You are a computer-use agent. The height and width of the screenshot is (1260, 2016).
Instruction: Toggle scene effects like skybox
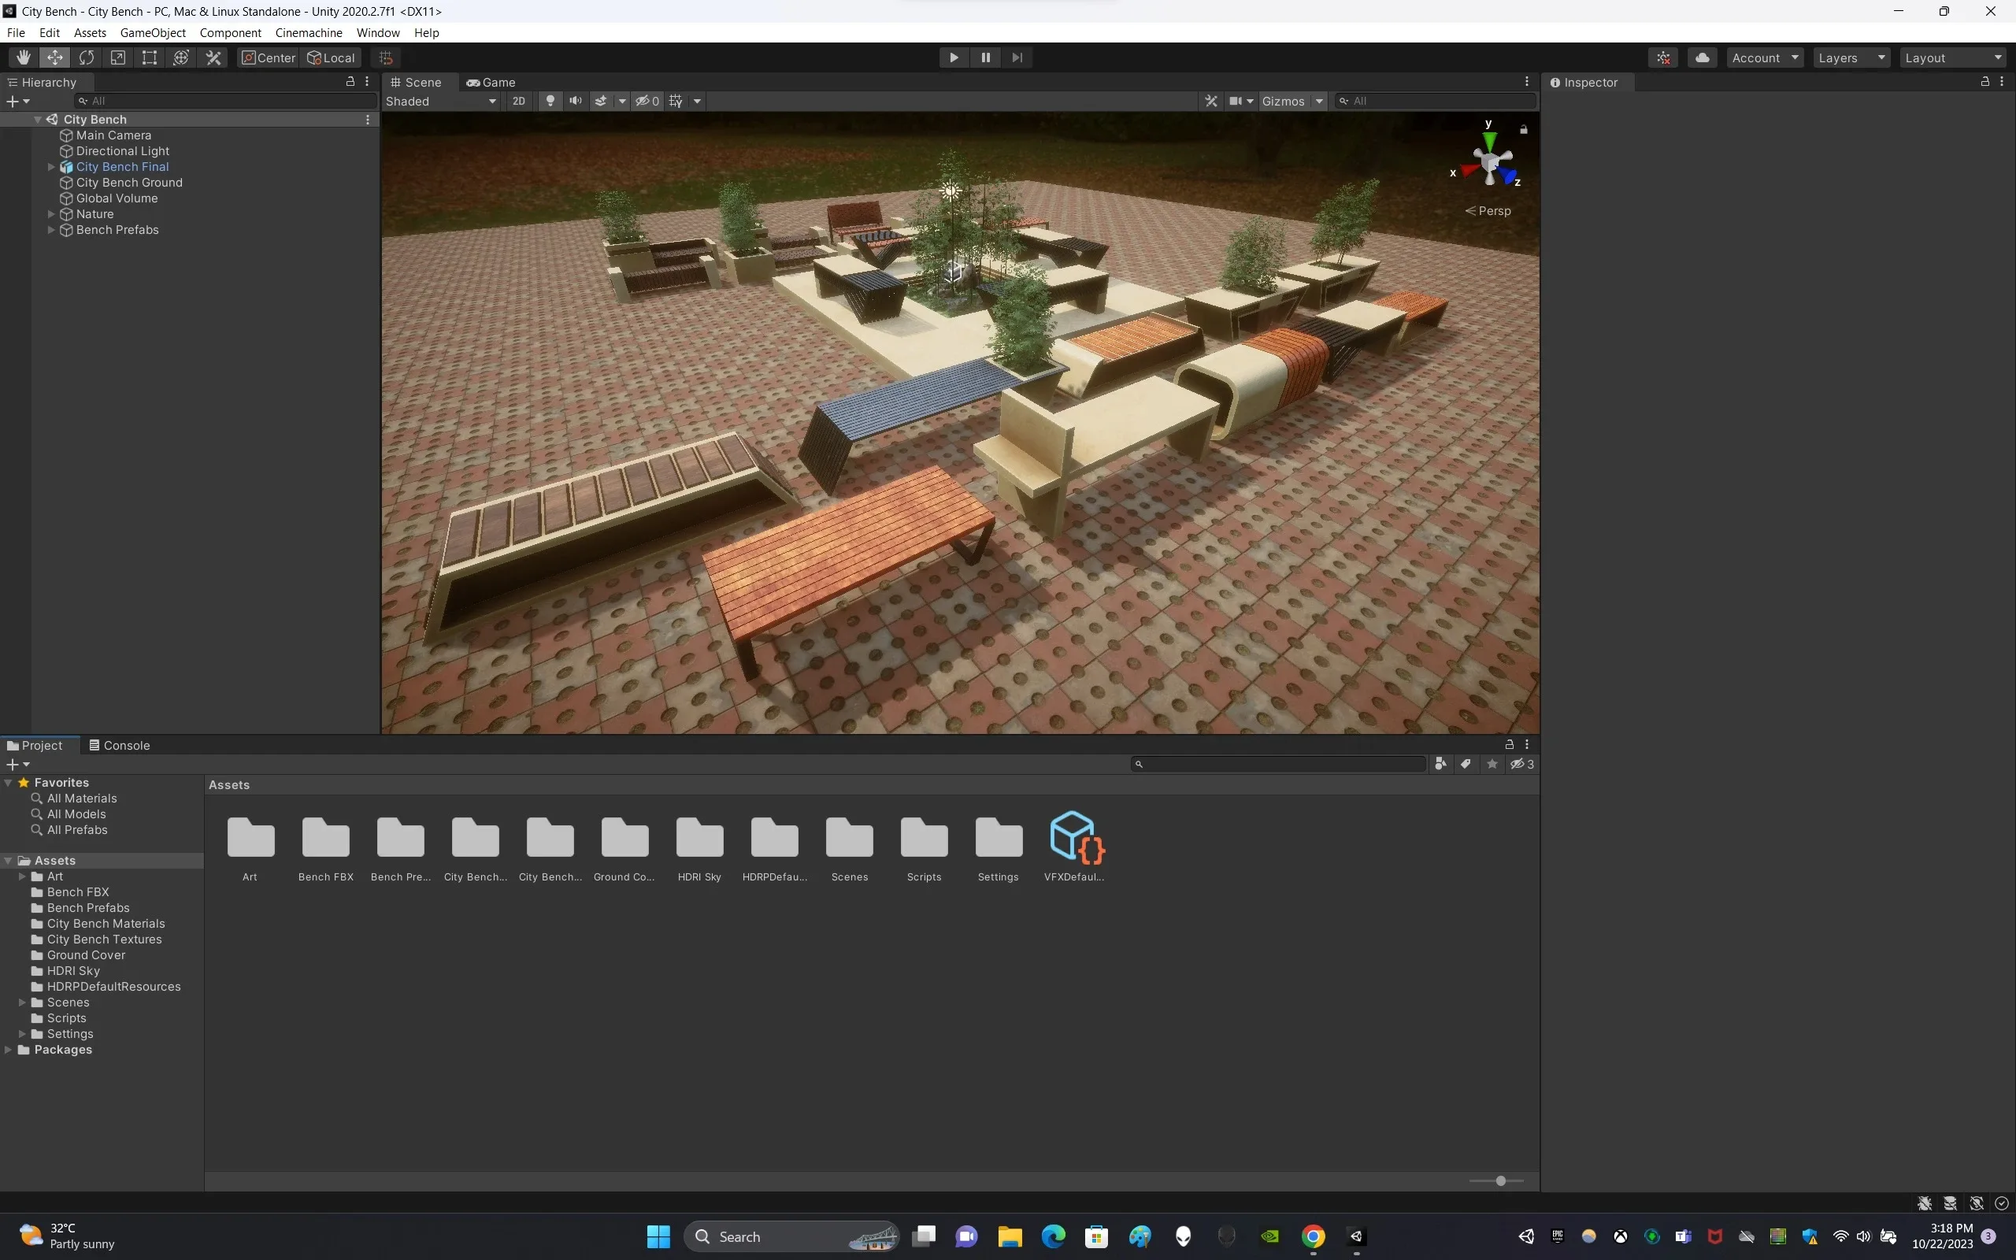(x=601, y=101)
